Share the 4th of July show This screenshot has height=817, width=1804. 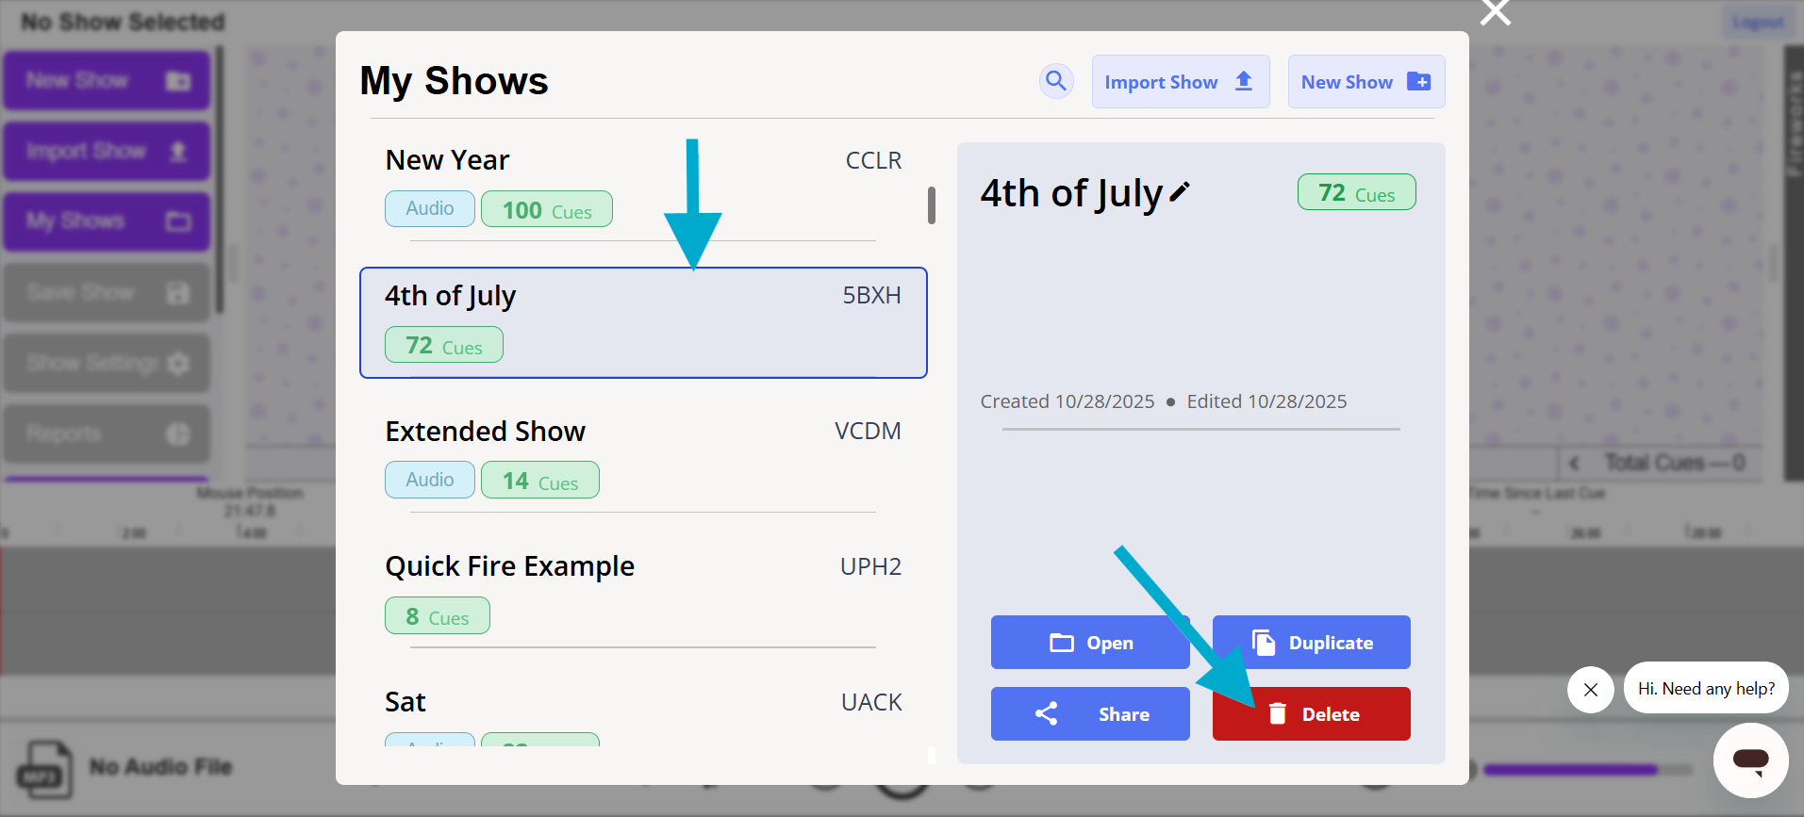1089,714
